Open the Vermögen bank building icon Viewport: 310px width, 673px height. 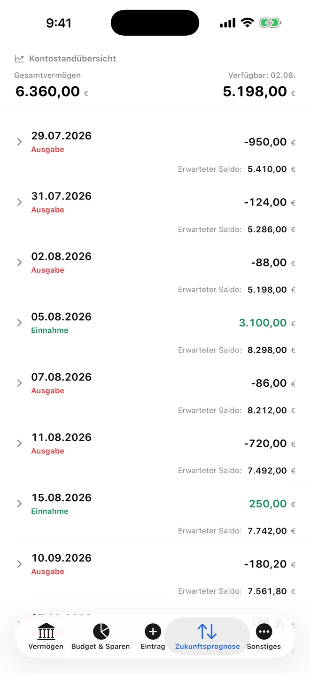(46, 632)
